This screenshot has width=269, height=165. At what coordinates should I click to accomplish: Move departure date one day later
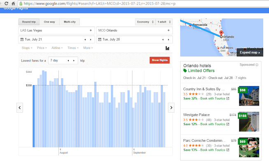click(91, 40)
